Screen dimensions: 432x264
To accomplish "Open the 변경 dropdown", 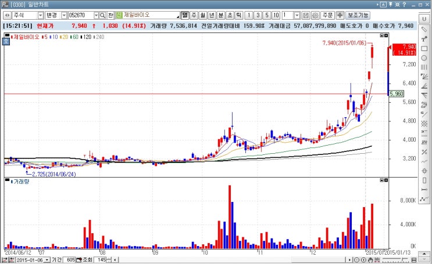I will pyautogui.click(x=64, y=16).
